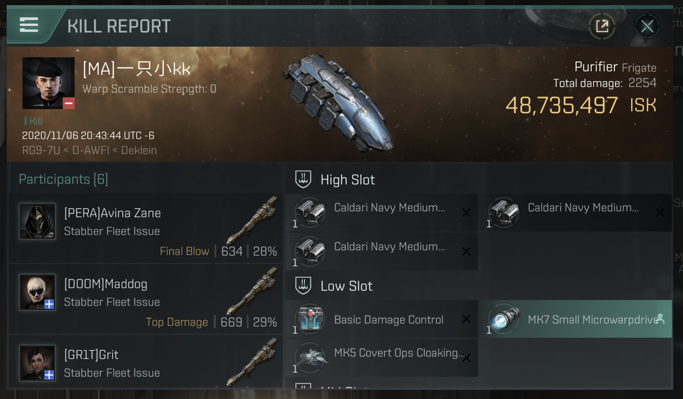This screenshot has width=683, height=399.
Task: Click the victim portrait of 一只小kk
Action: [48, 83]
